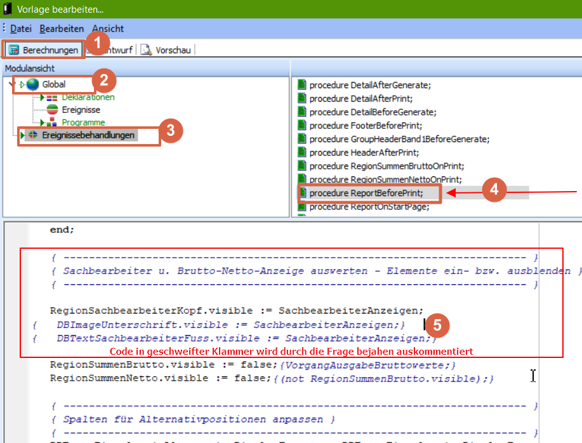
Task: Click the Vorschau magnifier icon
Action: click(146, 50)
